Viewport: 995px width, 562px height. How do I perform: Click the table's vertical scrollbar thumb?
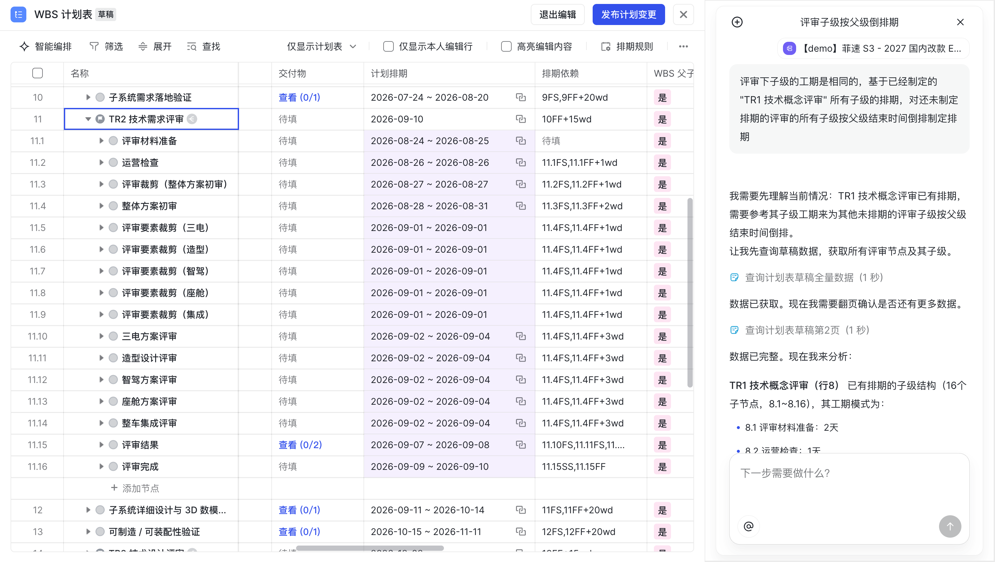690,292
